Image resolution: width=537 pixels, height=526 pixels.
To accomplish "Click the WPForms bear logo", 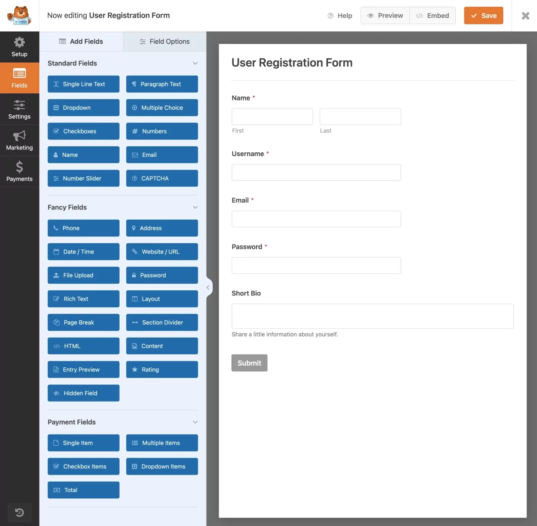I will coord(19,16).
